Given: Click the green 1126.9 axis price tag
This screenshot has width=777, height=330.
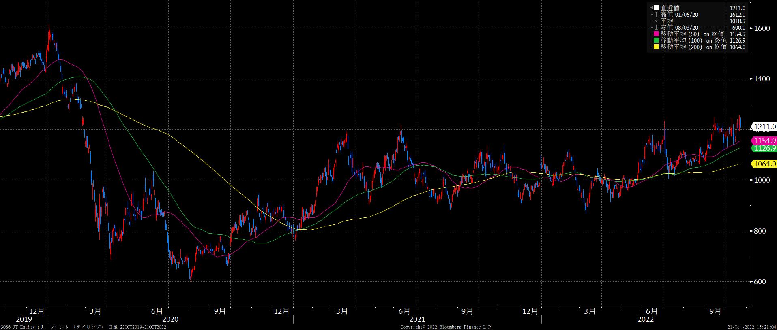Looking at the screenshot, I should click(764, 149).
